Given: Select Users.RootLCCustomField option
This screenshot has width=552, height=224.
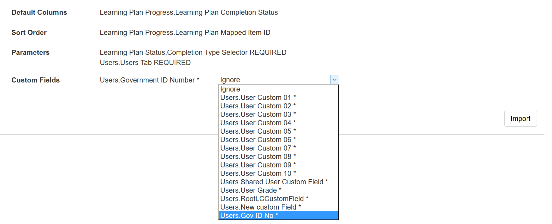Looking at the screenshot, I should 264,199.
